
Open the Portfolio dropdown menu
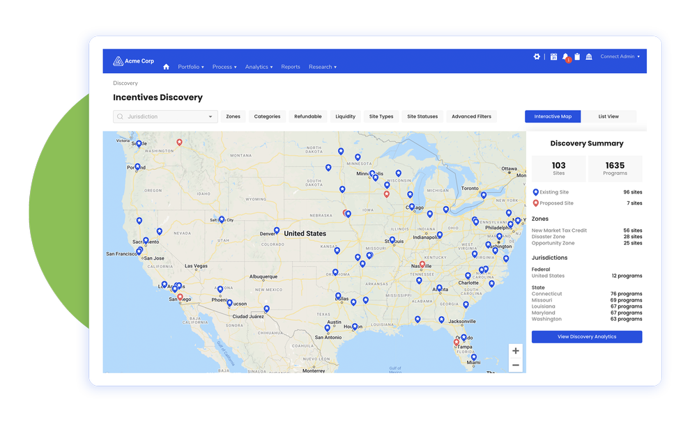[190, 67]
